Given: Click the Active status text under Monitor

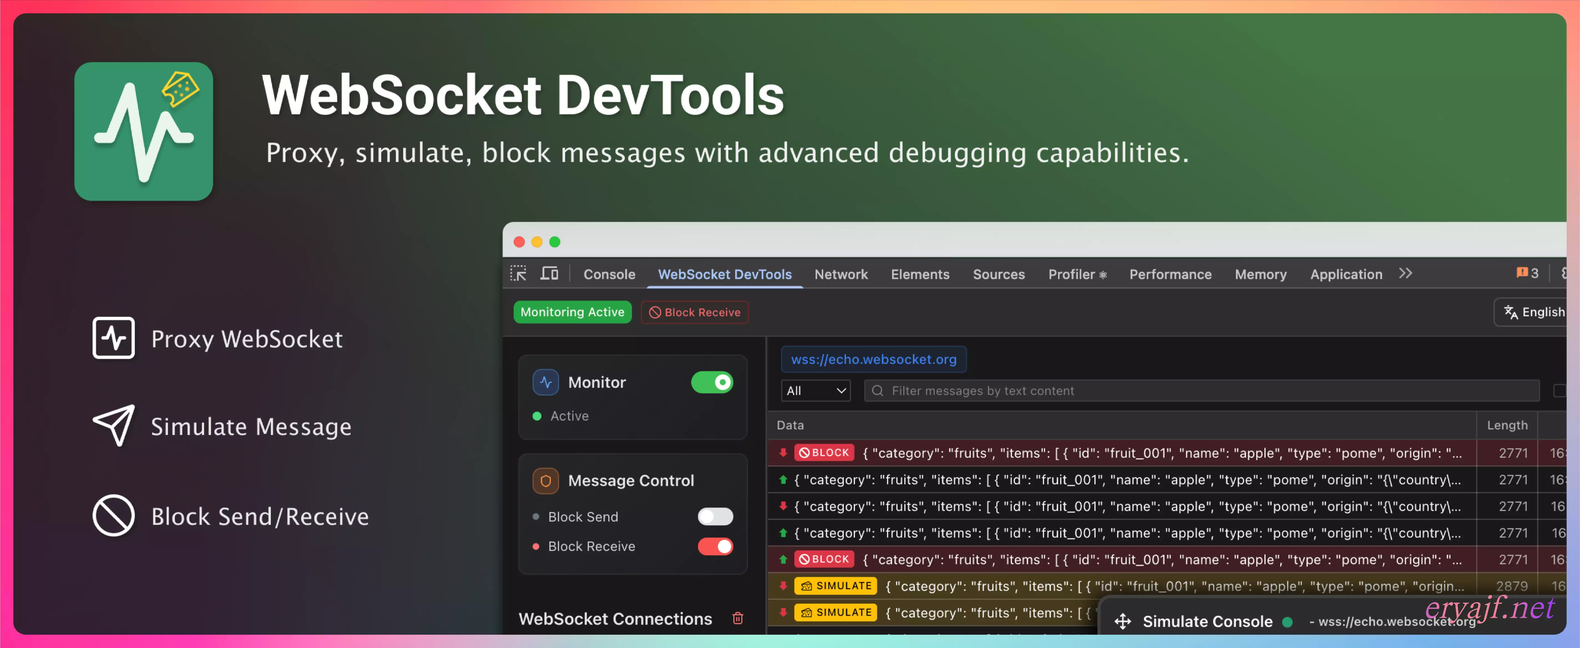Looking at the screenshot, I should coord(569,416).
